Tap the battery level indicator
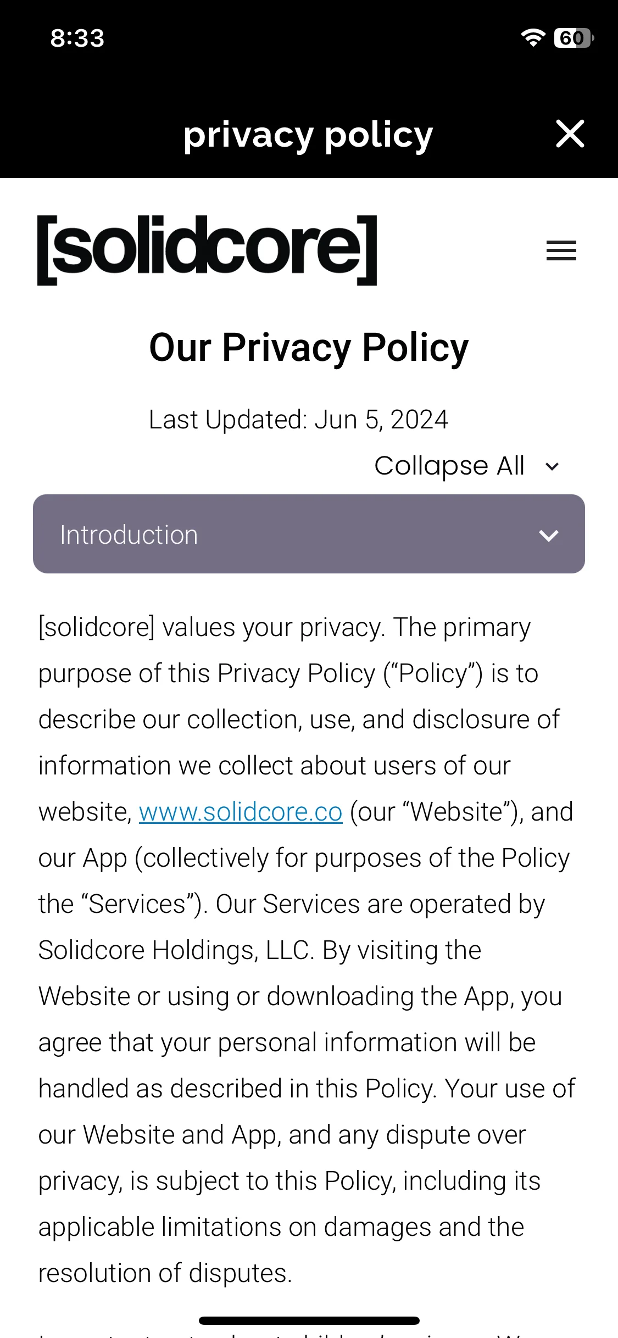 [x=574, y=38]
